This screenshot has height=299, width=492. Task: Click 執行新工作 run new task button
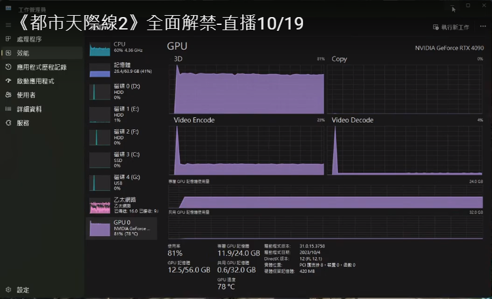(451, 28)
